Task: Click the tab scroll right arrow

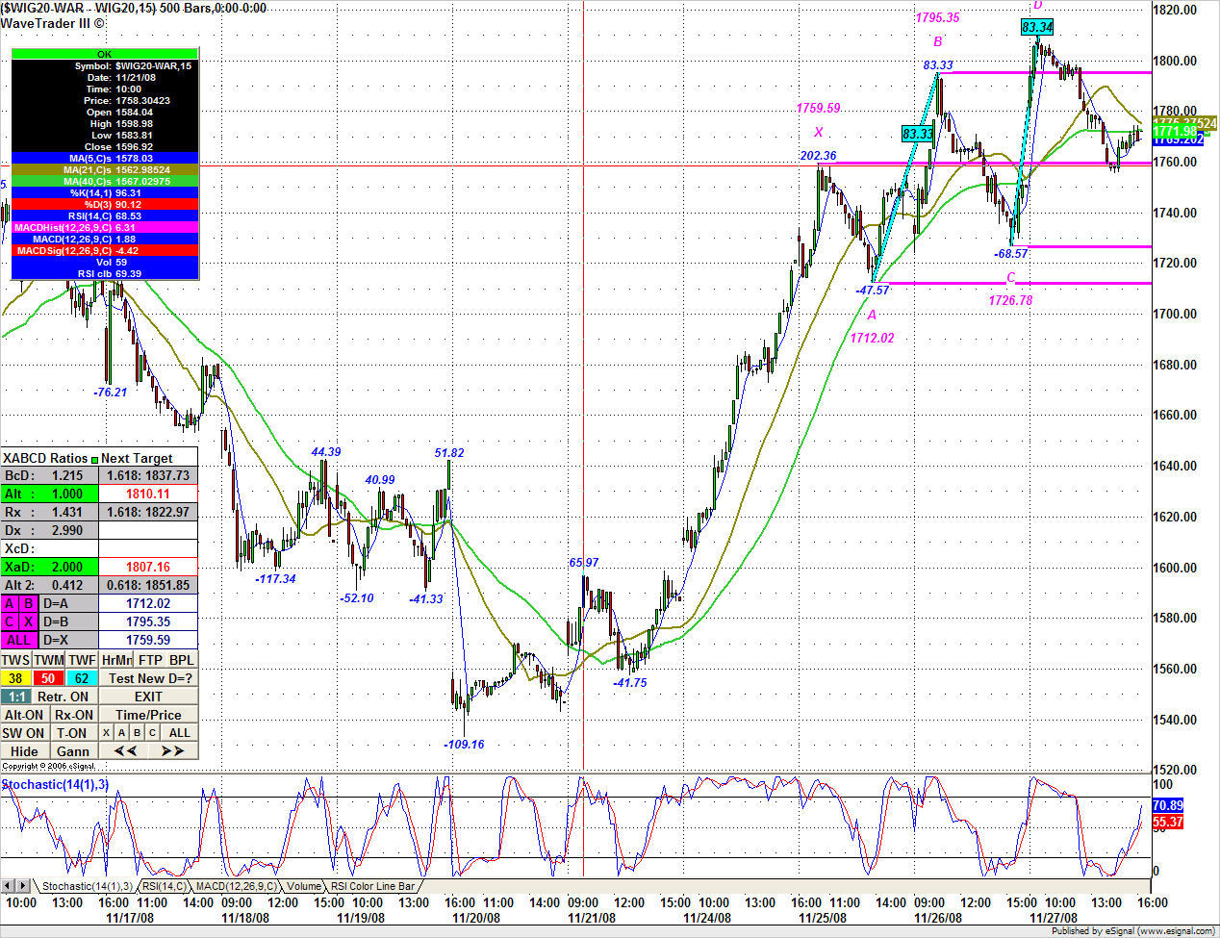Action: [23, 885]
